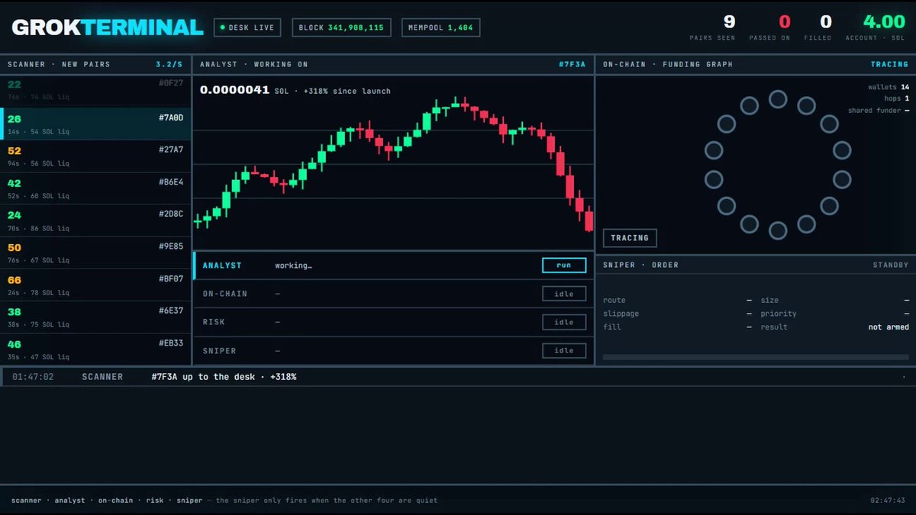Click the Risk idle button
The image size is (916, 515).
[564, 322]
